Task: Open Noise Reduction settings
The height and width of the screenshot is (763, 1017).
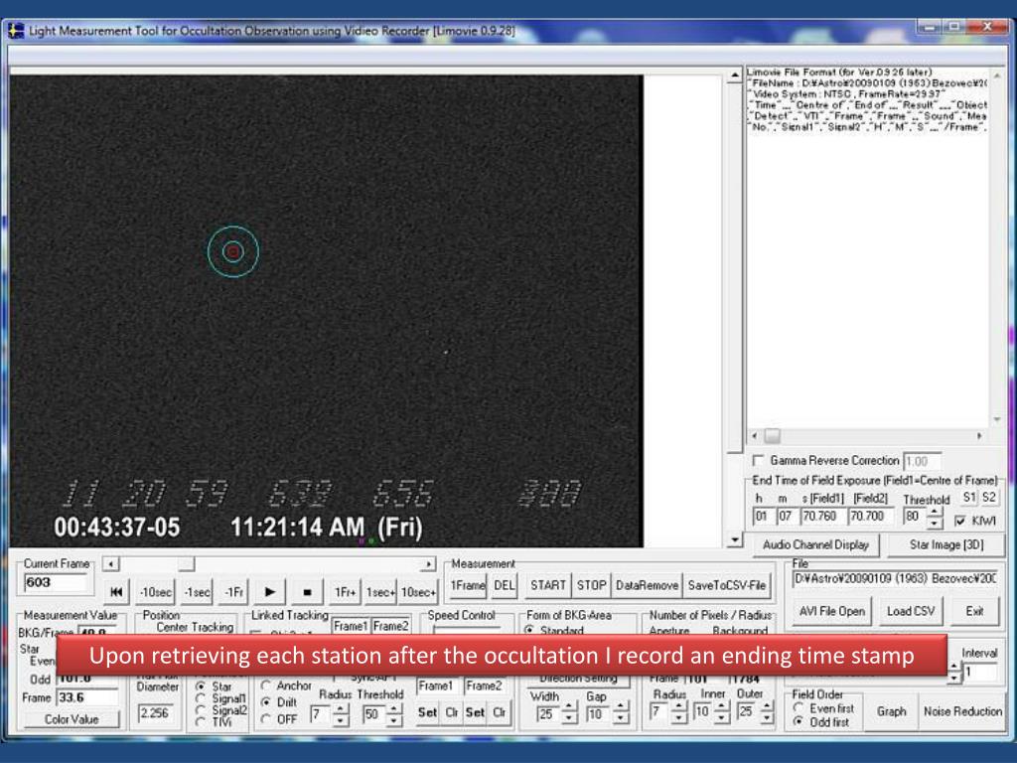Action: (962, 711)
